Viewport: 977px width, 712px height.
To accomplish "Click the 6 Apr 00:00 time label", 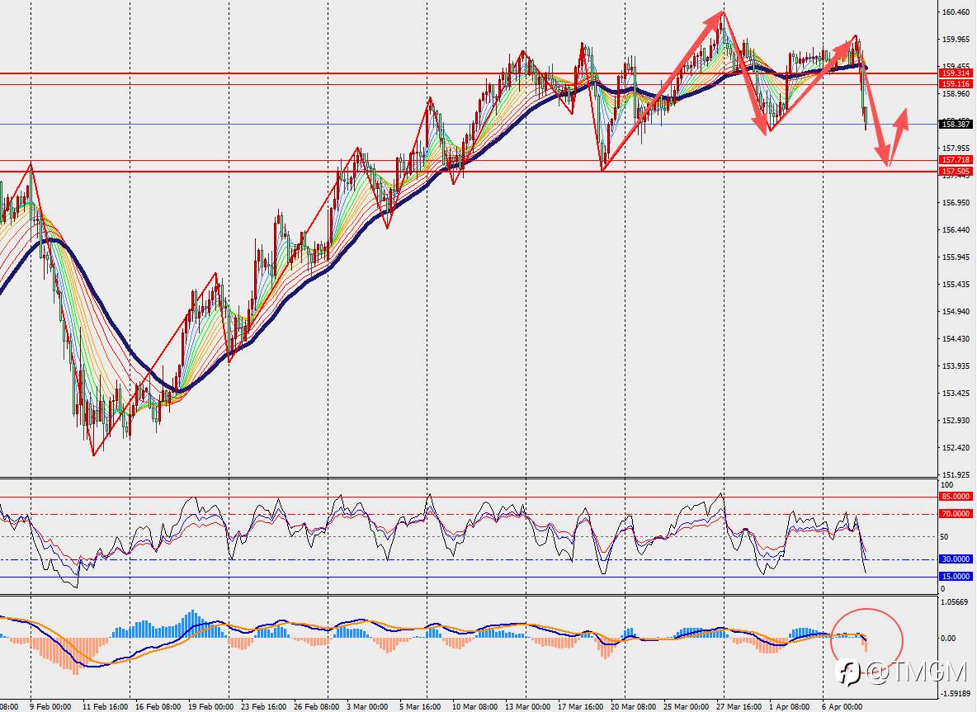I will (x=842, y=706).
